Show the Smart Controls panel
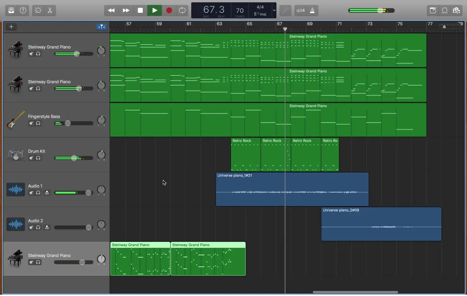The width and height of the screenshot is (467, 296). coord(38,10)
